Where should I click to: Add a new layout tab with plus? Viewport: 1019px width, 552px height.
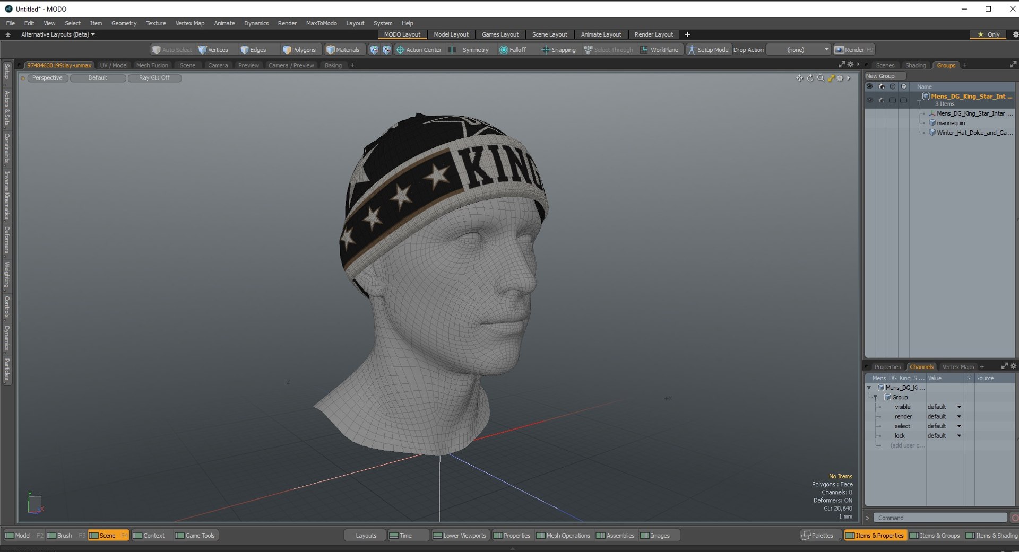click(x=687, y=34)
